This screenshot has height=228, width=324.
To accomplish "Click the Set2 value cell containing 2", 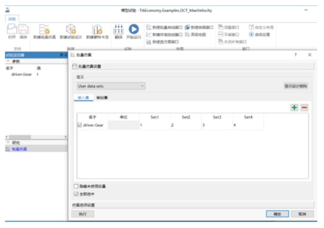I will click(x=186, y=125).
